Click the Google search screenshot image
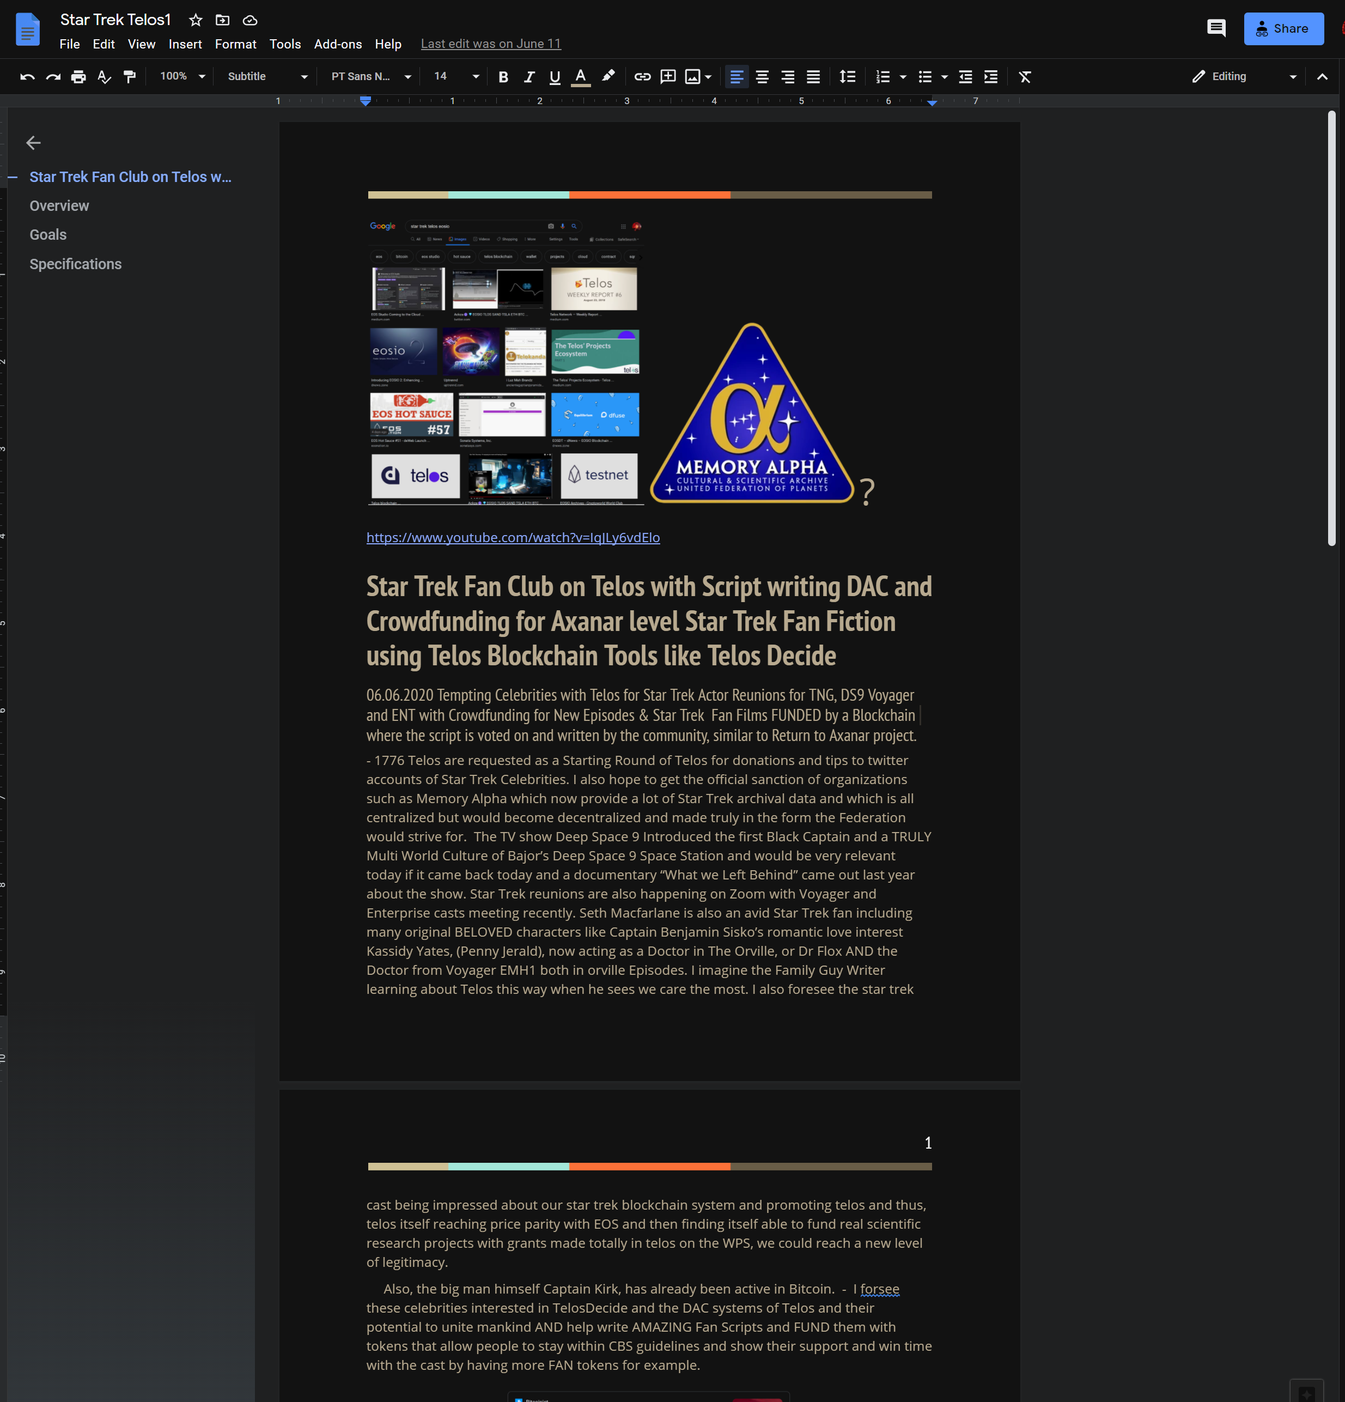The width and height of the screenshot is (1345, 1402). coord(506,362)
